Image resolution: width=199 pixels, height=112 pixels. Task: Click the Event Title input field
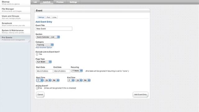[54, 29]
